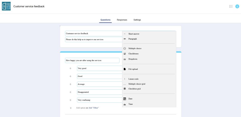241x117 pixels.
Task: Choose the File upload icon option
Action: pyautogui.click(x=125, y=69)
